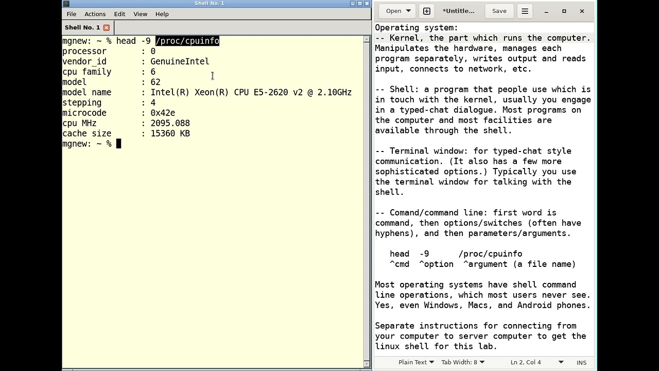This screenshot has width=659, height=371.
Task: Open the text editor's Open file dropdown
Action: pos(397,11)
